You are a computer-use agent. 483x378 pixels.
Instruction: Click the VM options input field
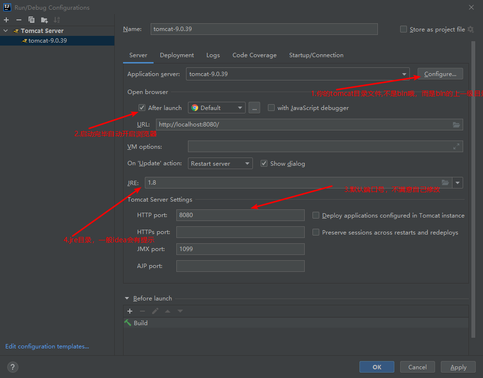pyautogui.click(x=325, y=147)
